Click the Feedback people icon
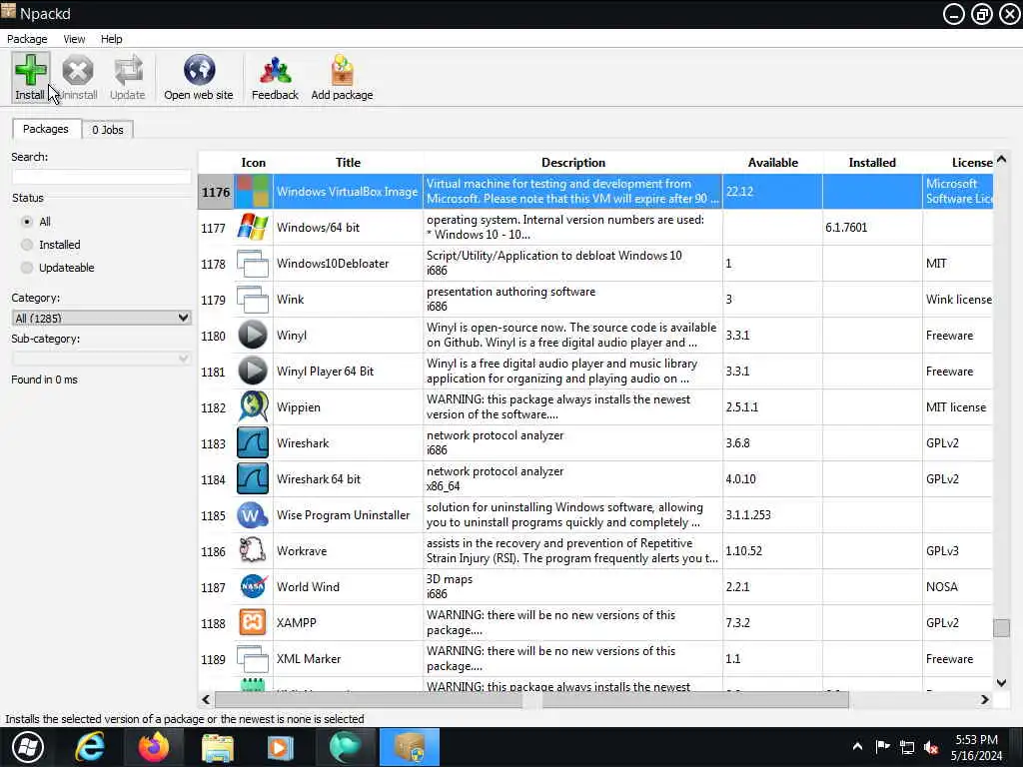This screenshot has width=1023, height=767. click(276, 70)
